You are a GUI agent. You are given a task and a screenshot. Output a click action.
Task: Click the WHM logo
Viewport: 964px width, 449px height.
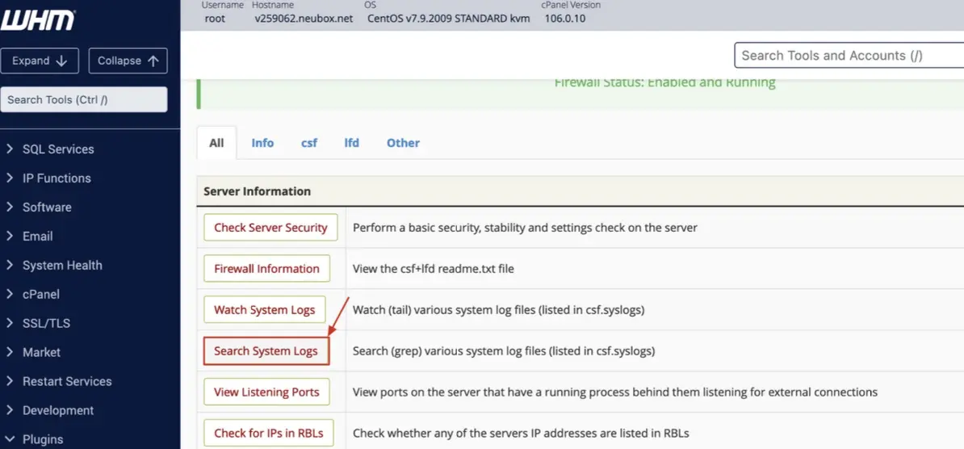[37, 19]
